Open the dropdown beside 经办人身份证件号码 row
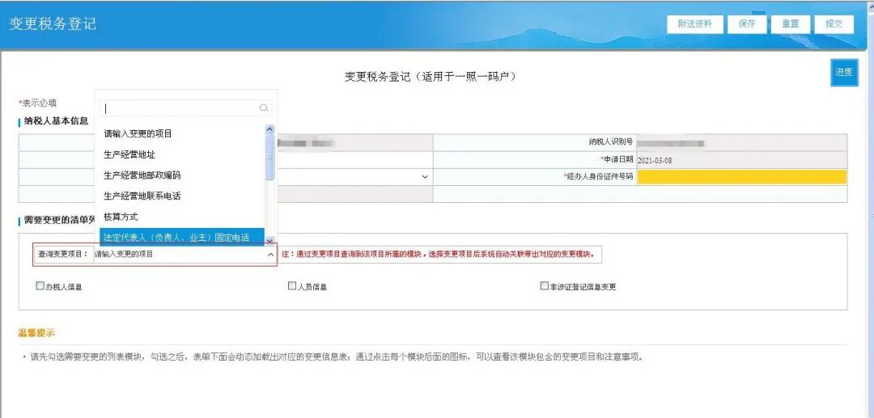The width and height of the screenshot is (874, 418). click(425, 177)
